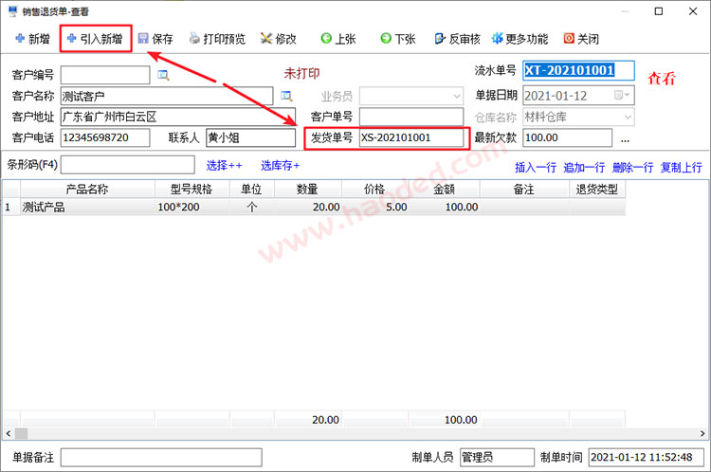711x472 pixels.
Task: Click the 客户地址 field
Action: pyautogui.click(x=178, y=117)
